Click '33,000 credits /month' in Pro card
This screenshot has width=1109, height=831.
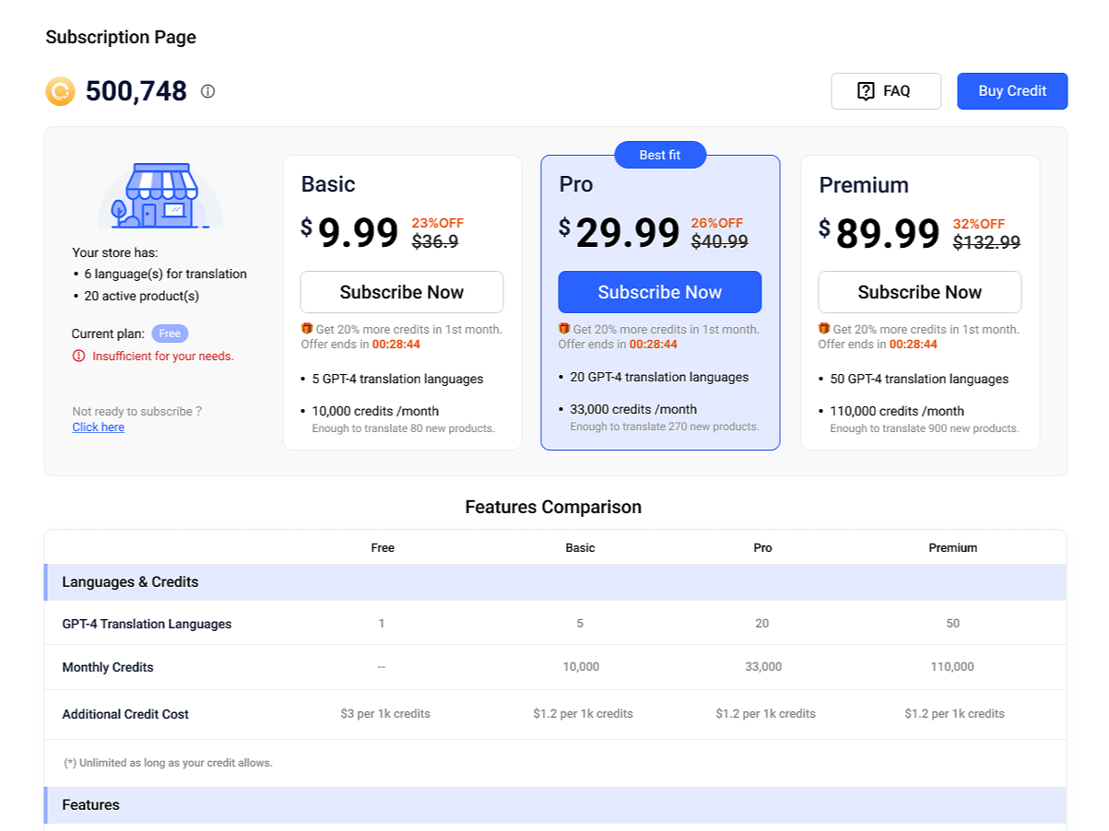click(x=633, y=409)
